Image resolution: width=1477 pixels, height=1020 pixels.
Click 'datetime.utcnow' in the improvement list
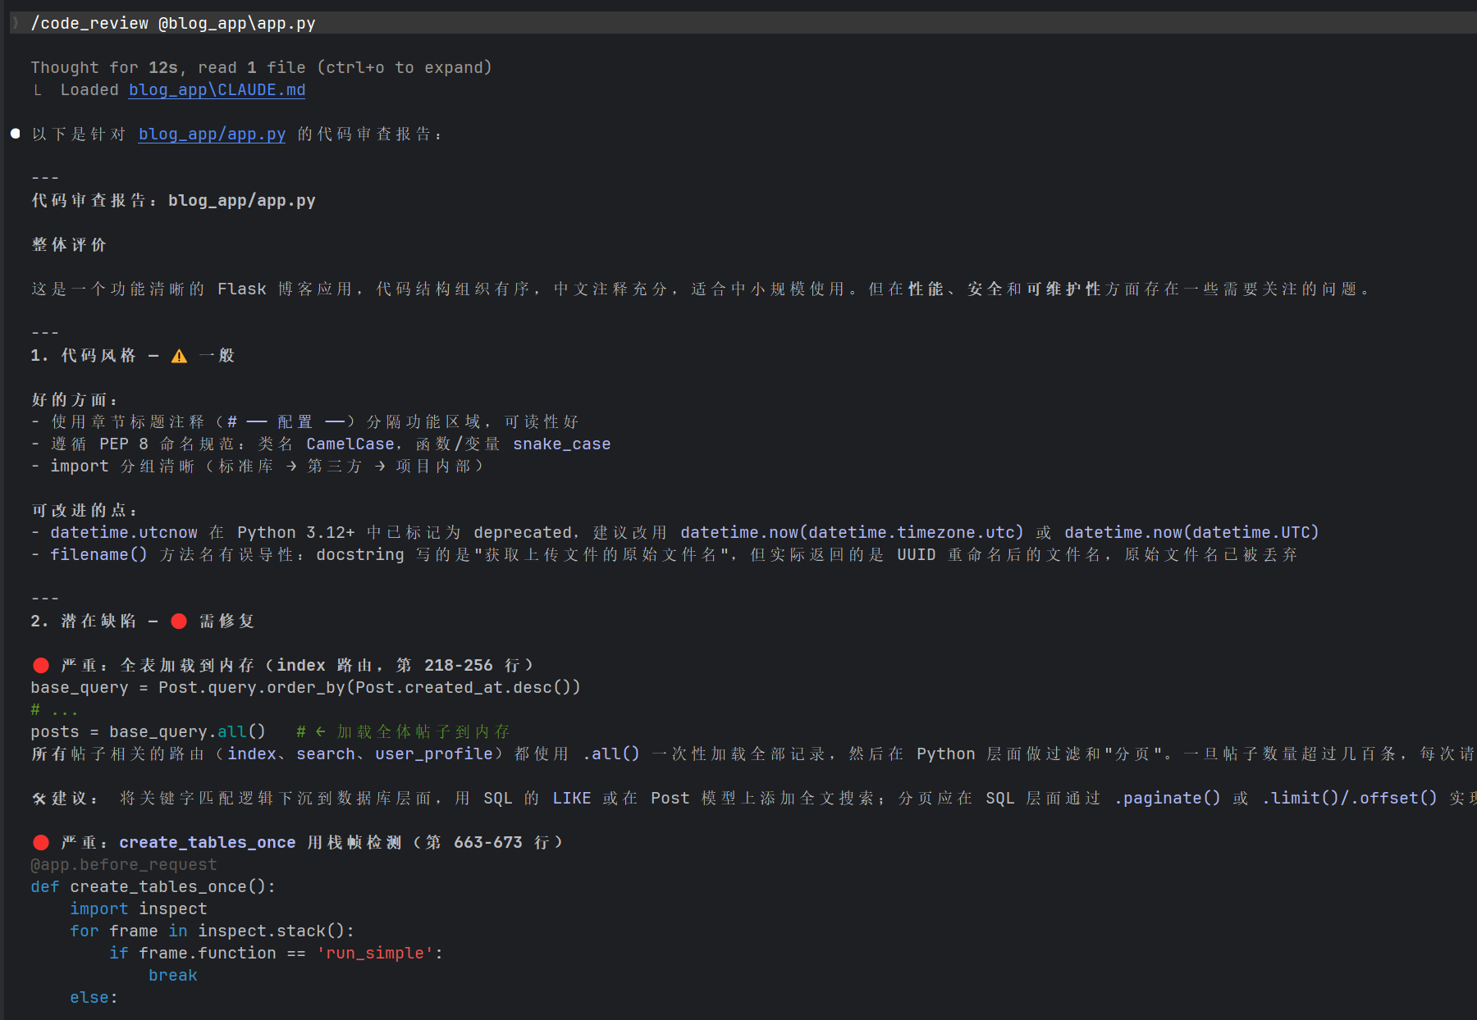[124, 533]
